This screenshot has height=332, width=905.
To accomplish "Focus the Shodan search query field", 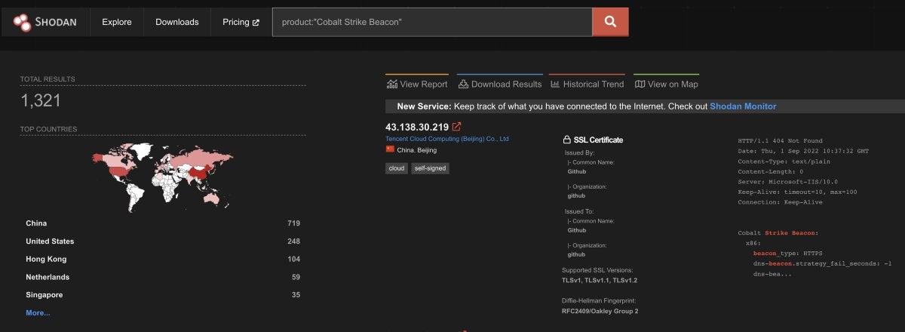I will click(432, 22).
